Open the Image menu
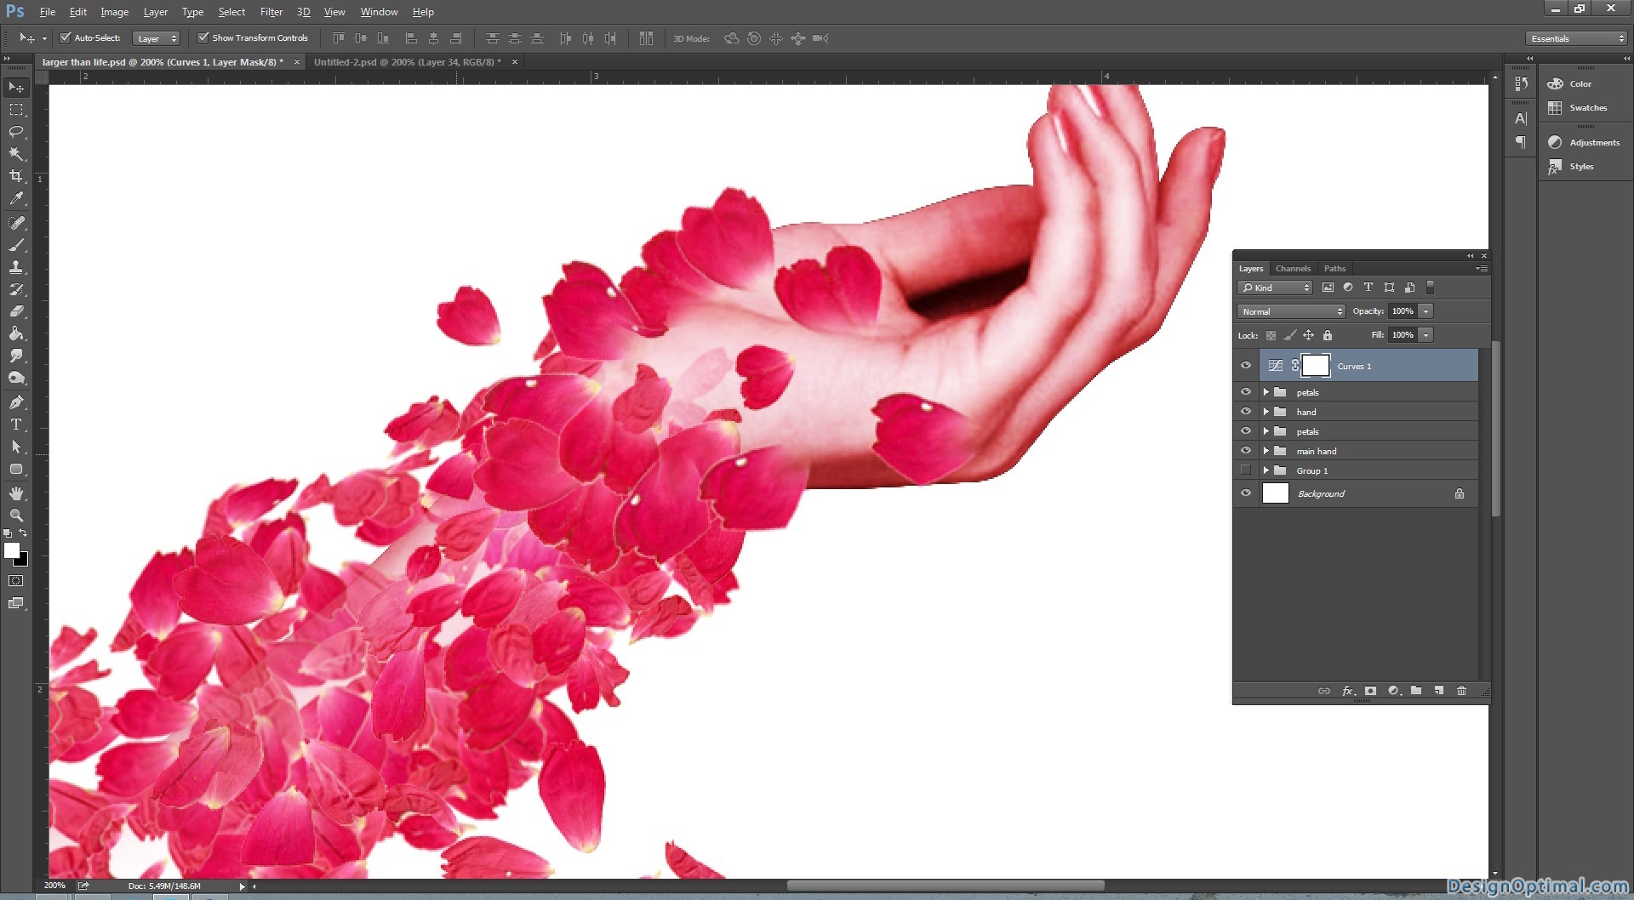The height and width of the screenshot is (900, 1634). point(114,12)
